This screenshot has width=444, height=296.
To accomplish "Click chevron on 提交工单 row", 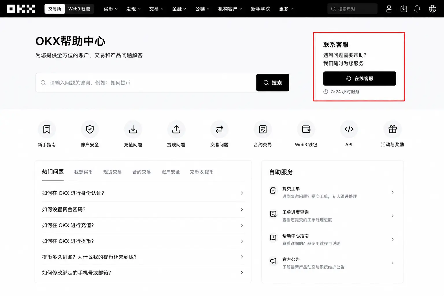I will pos(393,192).
